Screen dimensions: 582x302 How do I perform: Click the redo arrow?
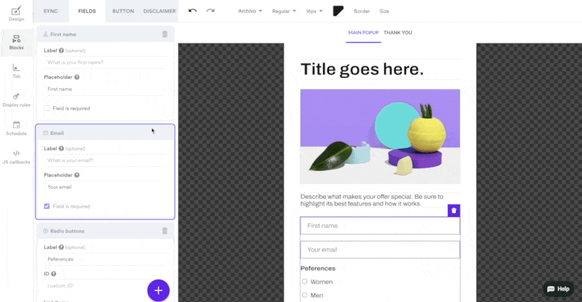210,11
